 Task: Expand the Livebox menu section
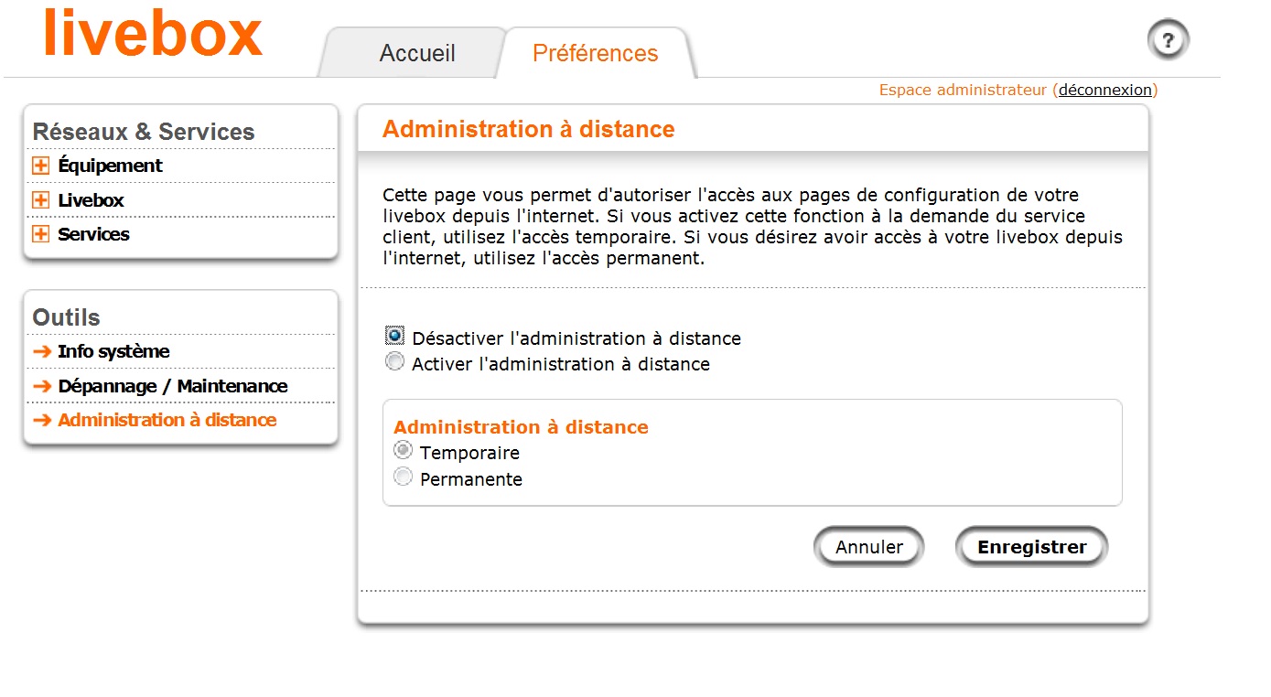click(x=40, y=200)
